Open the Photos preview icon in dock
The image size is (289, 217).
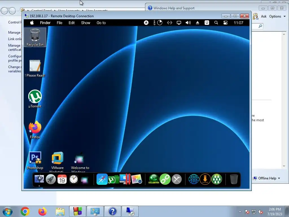pyautogui.click(x=137, y=179)
